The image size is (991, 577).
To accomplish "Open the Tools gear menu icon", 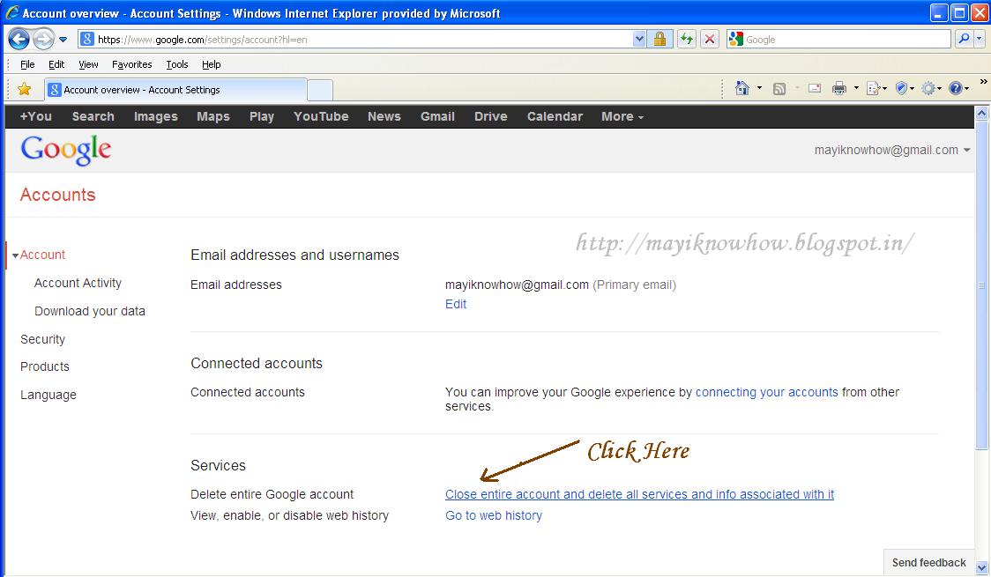I will point(931,88).
